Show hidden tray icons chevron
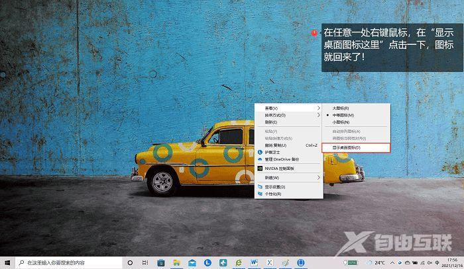464x269 pixels. [392, 262]
